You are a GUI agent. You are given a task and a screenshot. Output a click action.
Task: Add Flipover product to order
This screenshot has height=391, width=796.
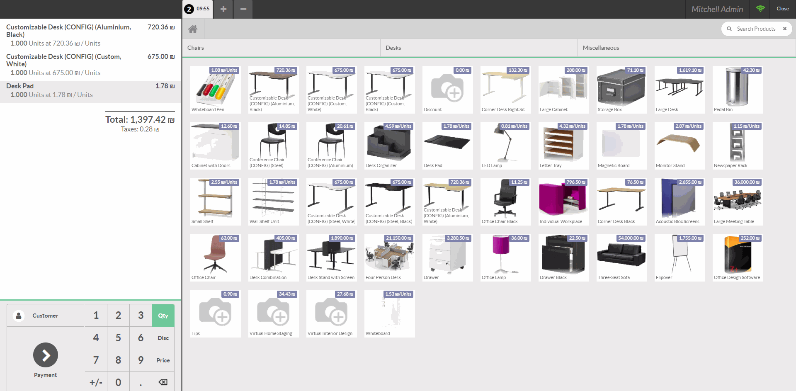click(x=680, y=257)
